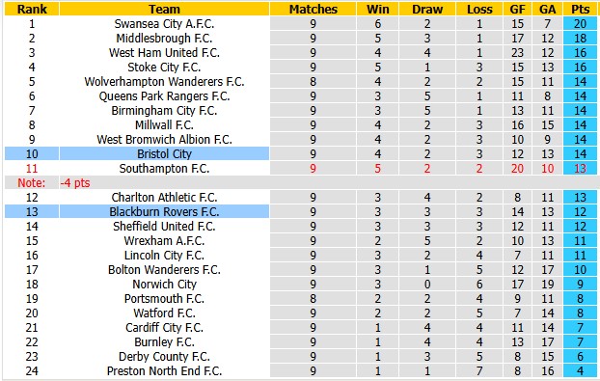
Task: Open the Wrexham A.F.C. team entry
Action: pos(164,240)
